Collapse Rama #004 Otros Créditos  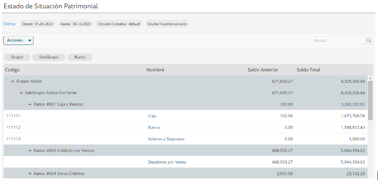[x=30, y=174]
